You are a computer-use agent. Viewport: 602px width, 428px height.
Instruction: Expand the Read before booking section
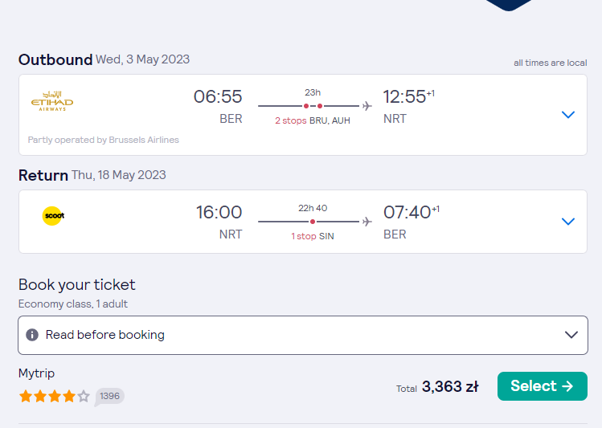tap(303, 335)
